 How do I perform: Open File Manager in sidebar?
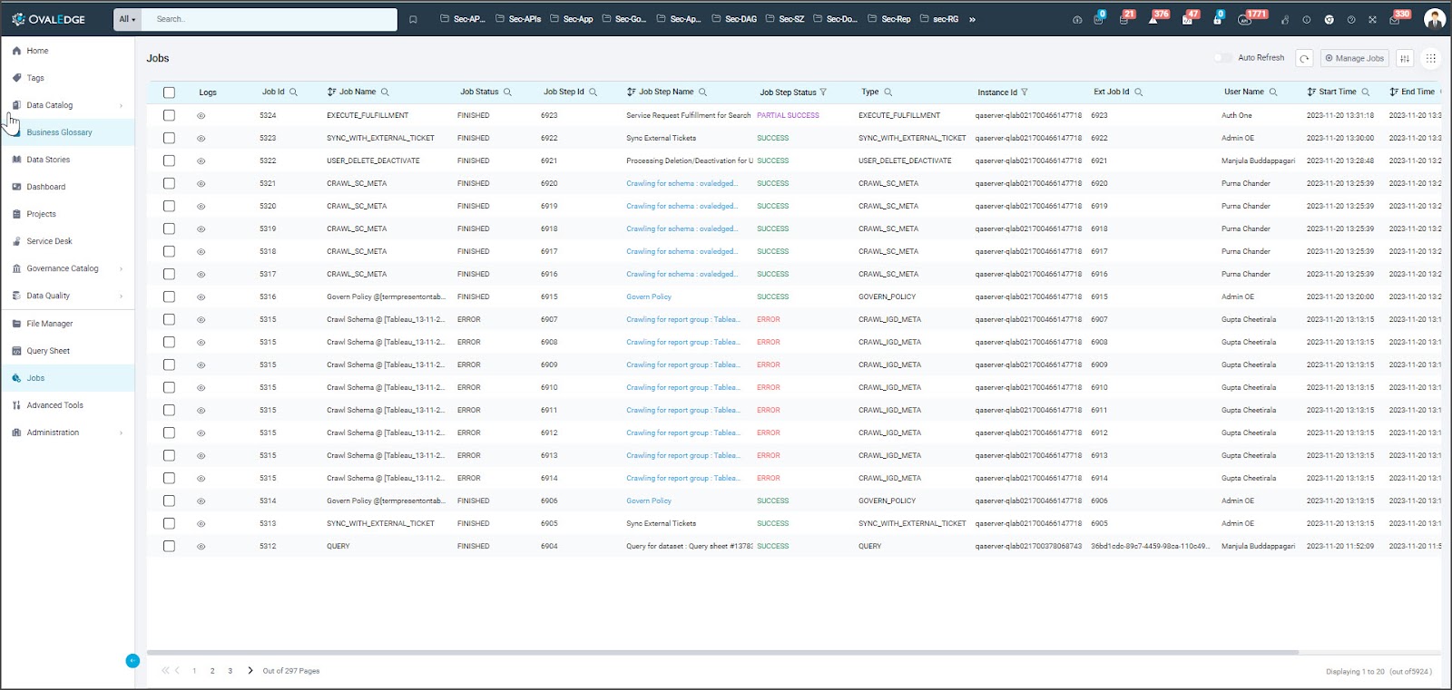49,324
